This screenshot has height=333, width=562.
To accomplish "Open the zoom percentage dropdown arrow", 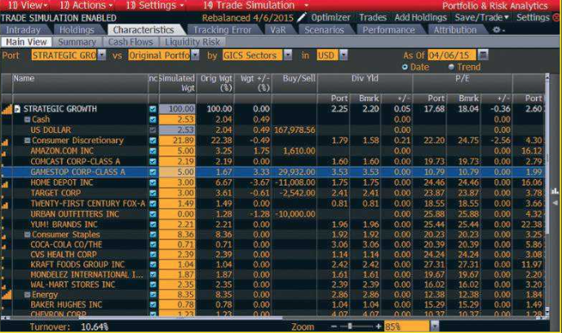I will (x=435, y=326).
